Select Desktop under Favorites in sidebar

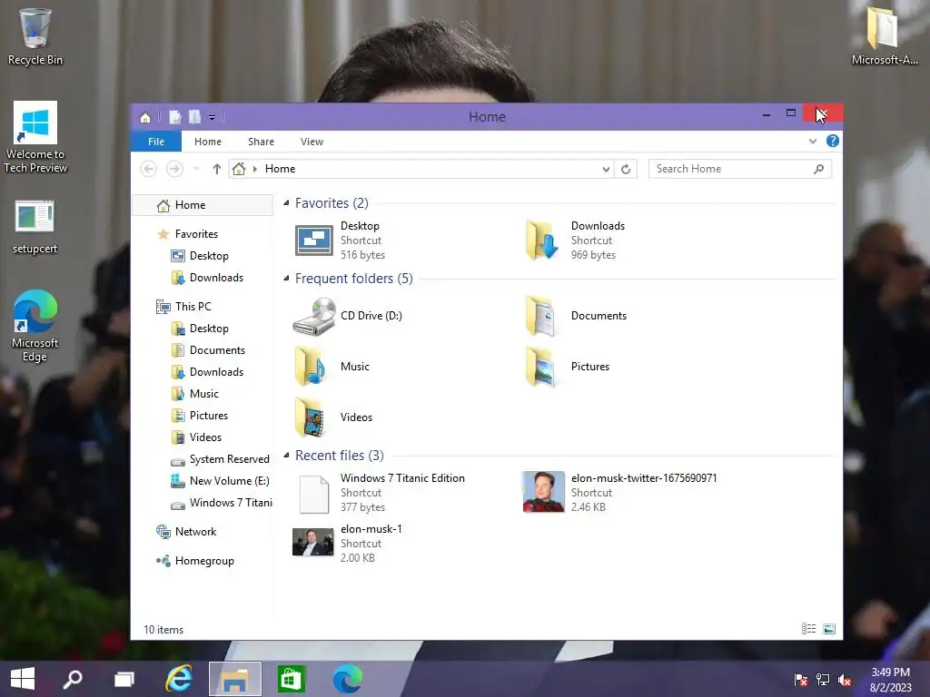[x=209, y=256]
